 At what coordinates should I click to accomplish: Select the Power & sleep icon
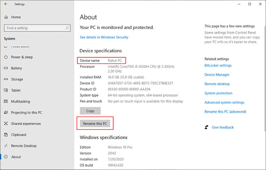tap(6, 57)
